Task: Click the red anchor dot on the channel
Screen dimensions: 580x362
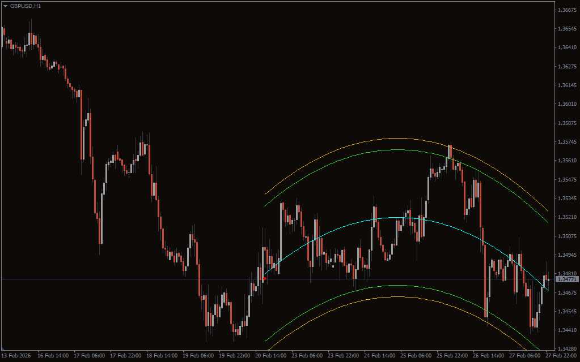Action: (x=264, y=278)
